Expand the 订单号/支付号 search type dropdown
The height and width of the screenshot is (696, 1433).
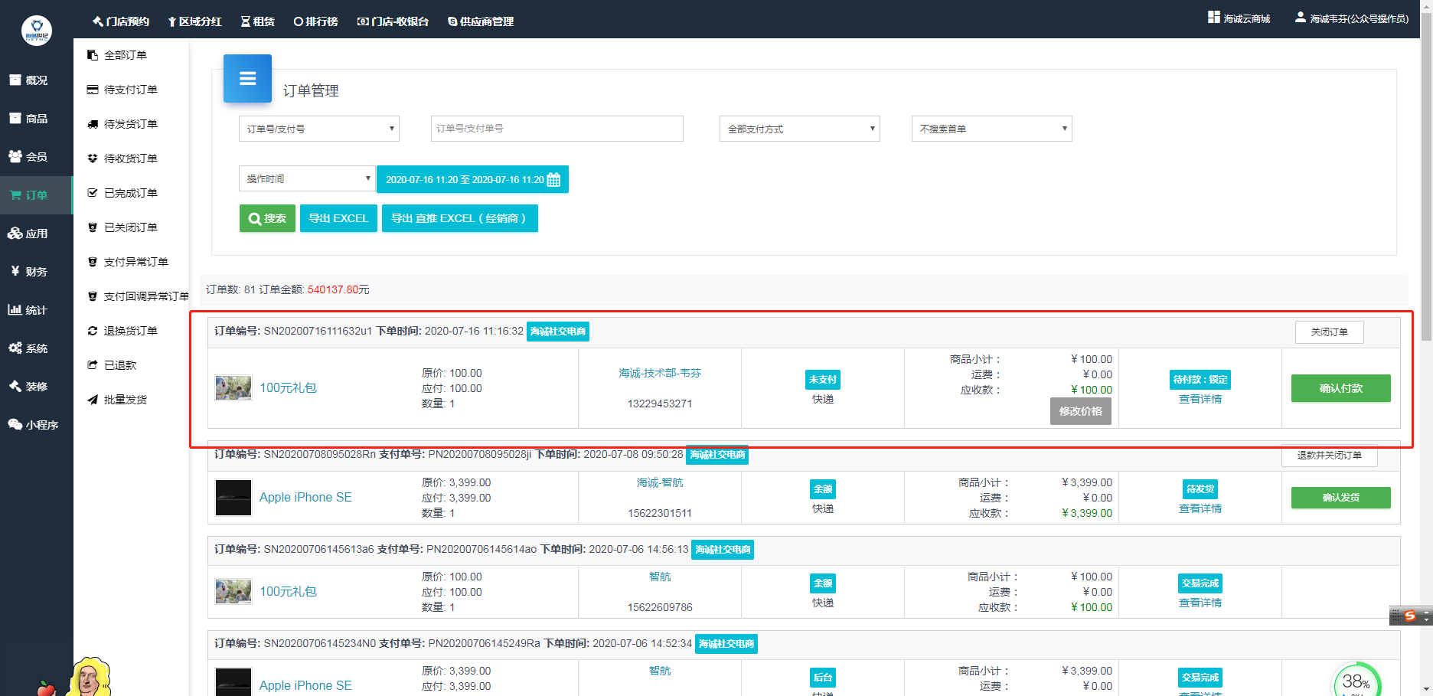tap(318, 129)
